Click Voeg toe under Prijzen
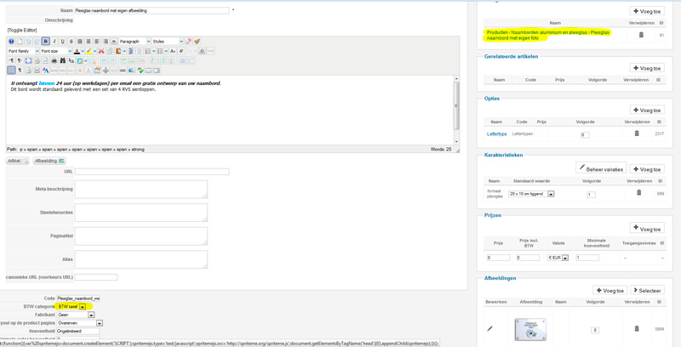Image resolution: width=681 pixels, height=347 pixels. (647, 229)
